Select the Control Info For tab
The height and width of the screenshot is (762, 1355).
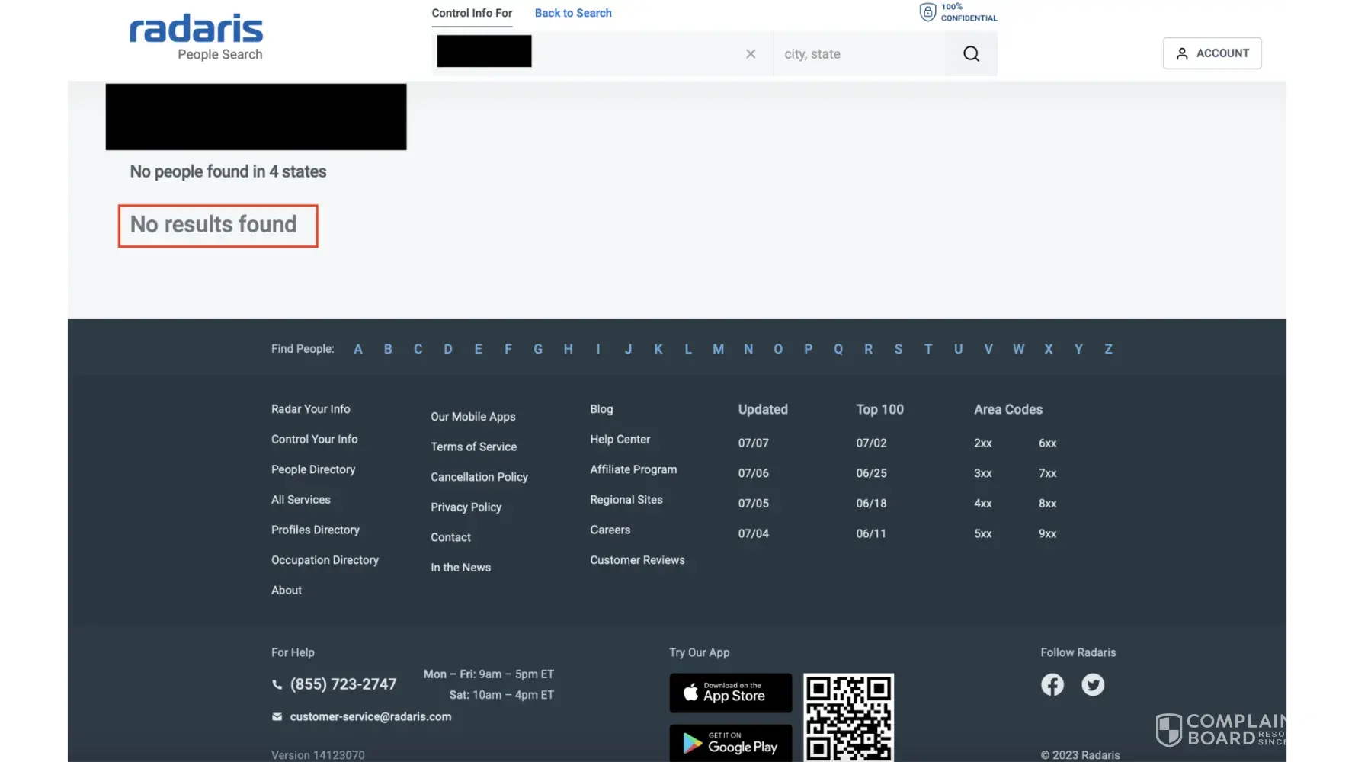(x=472, y=13)
